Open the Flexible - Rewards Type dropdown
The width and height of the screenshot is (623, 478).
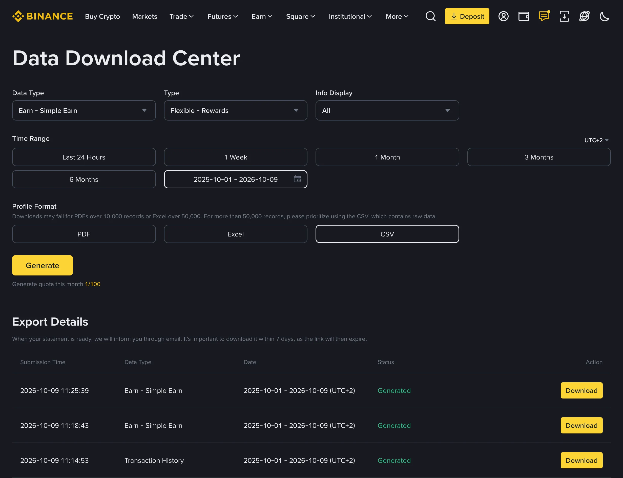click(x=235, y=110)
